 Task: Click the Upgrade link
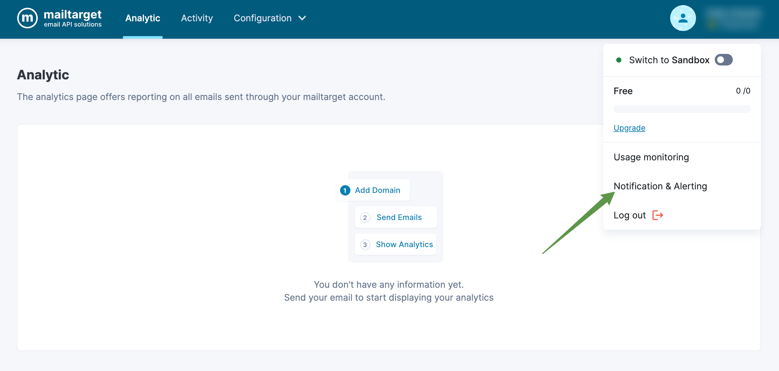point(629,128)
